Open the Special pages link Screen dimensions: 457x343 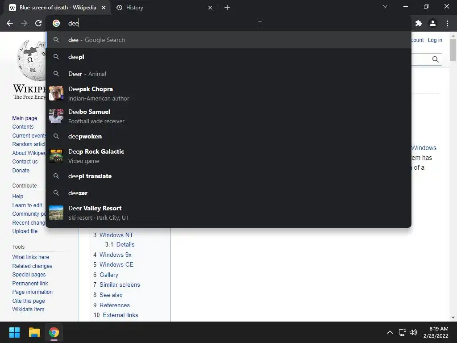coord(29,275)
